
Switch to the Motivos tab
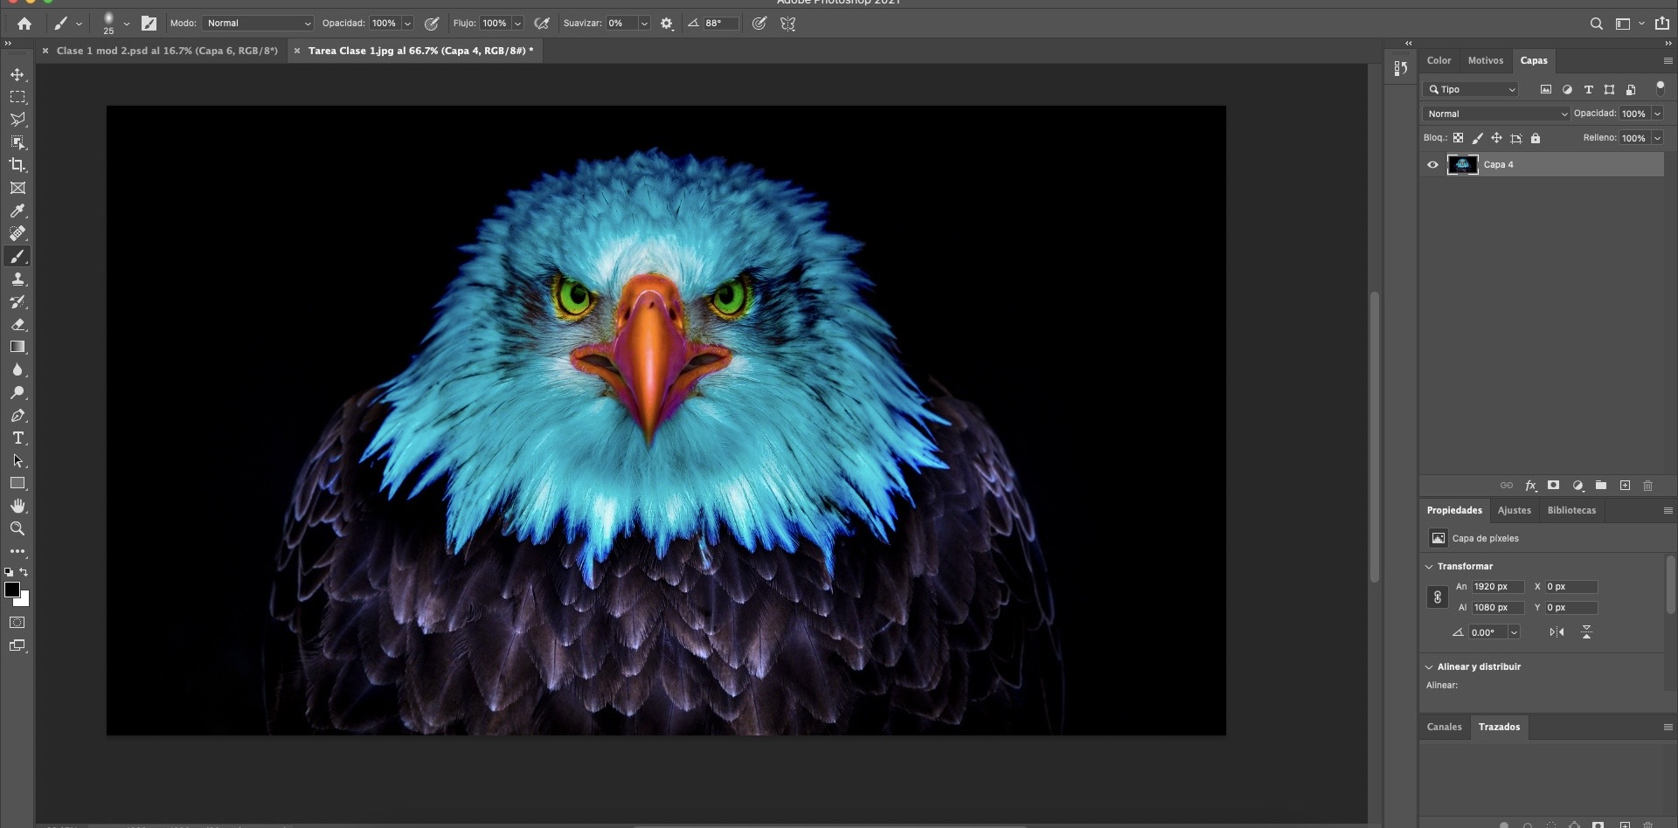(x=1485, y=60)
